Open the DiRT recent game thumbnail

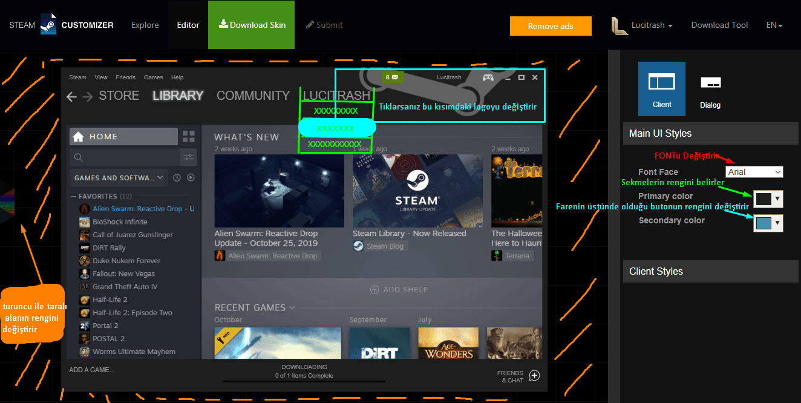coord(379,343)
